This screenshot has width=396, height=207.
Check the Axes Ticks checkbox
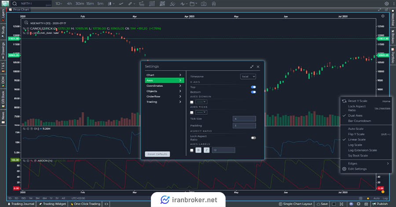tap(192, 113)
